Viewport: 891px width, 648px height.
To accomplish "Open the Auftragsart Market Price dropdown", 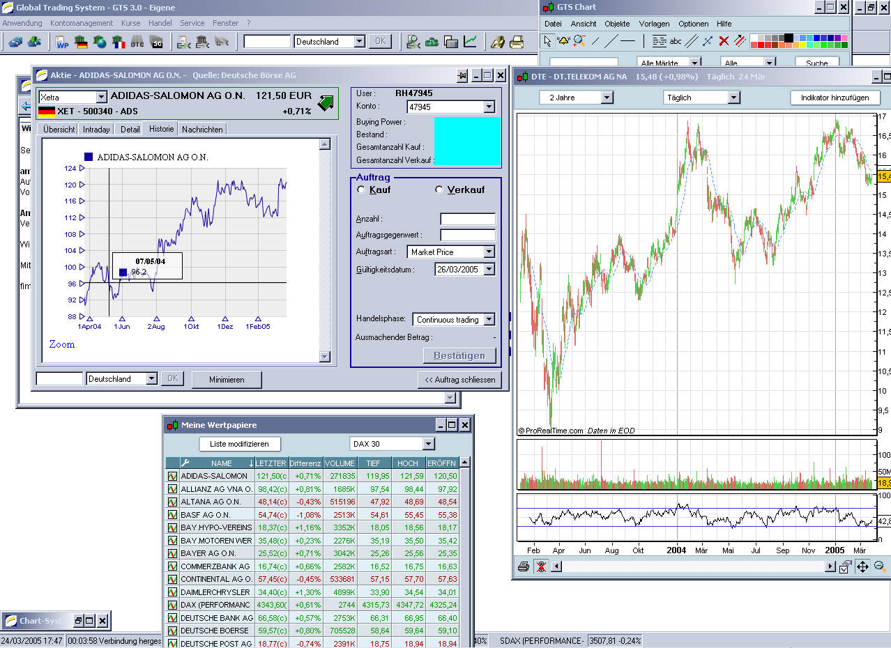I will pyautogui.click(x=489, y=252).
